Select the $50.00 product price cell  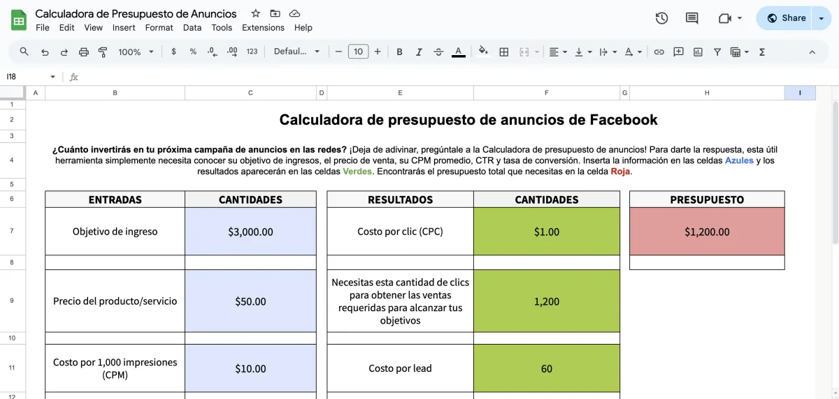[x=250, y=301]
